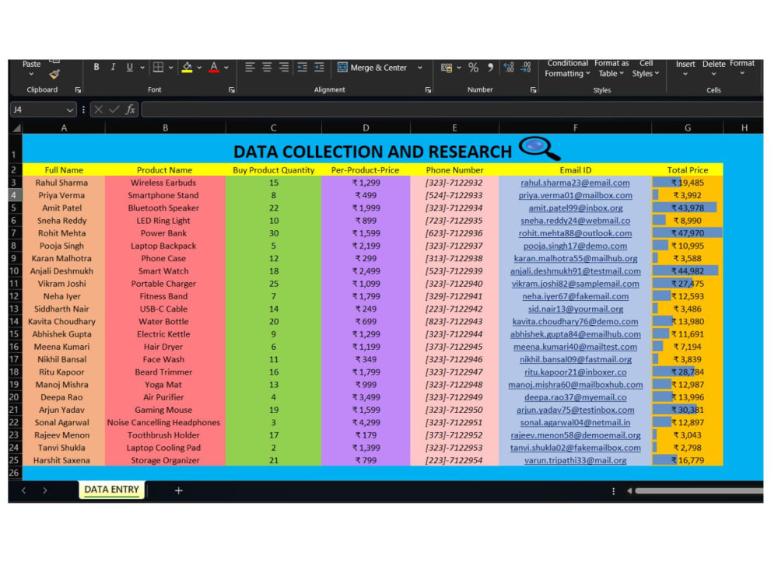Click the Format Painter brush icon
The image size is (778, 583).
tap(54, 75)
